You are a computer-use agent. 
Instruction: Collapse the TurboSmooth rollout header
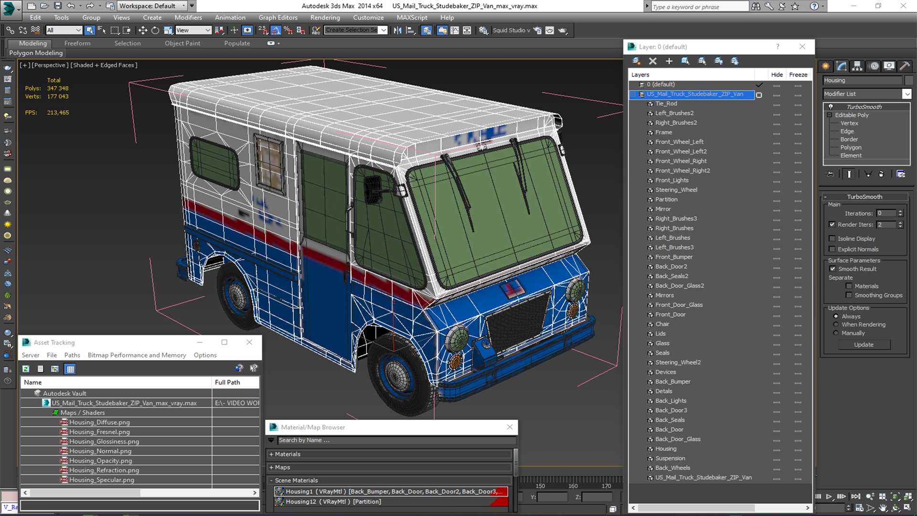click(864, 197)
